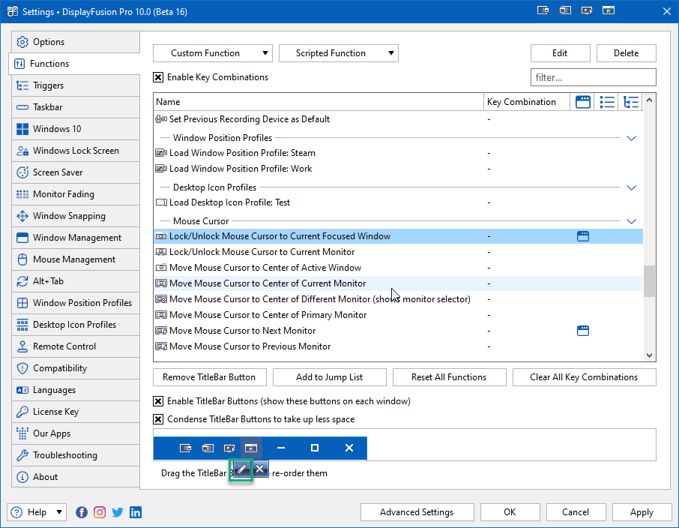Collapse the Mouse Cursor group
The image size is (679, 528).
(x=631, y=221)
